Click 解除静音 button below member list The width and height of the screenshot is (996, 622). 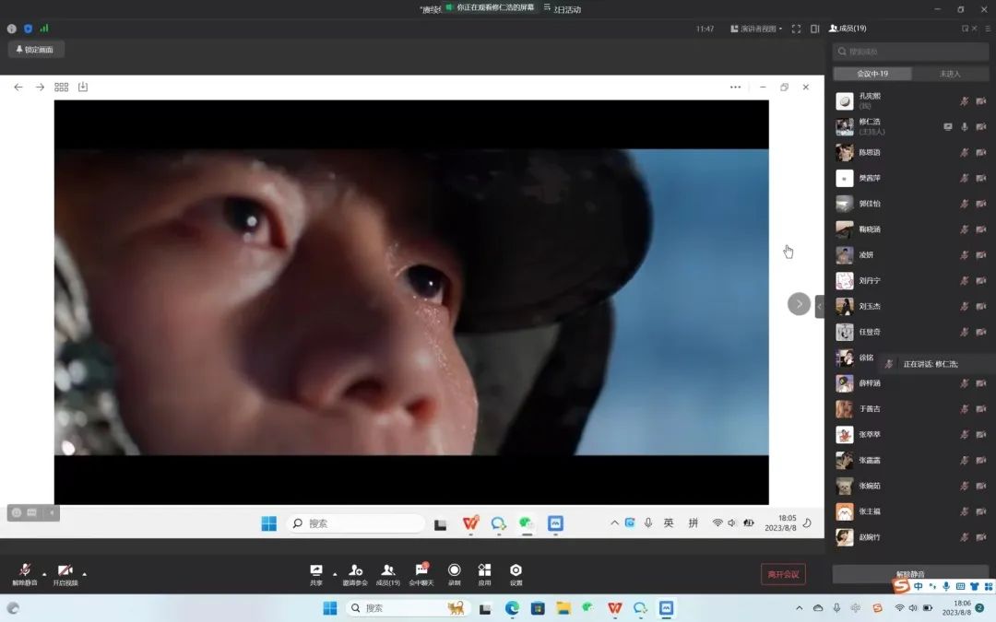click(910, 573)
